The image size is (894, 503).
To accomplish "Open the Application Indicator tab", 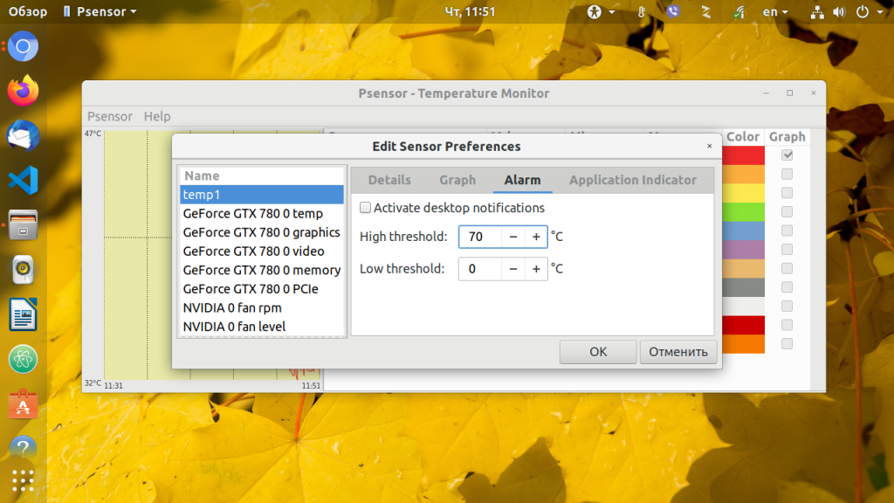I will click(x=633, y=180).
